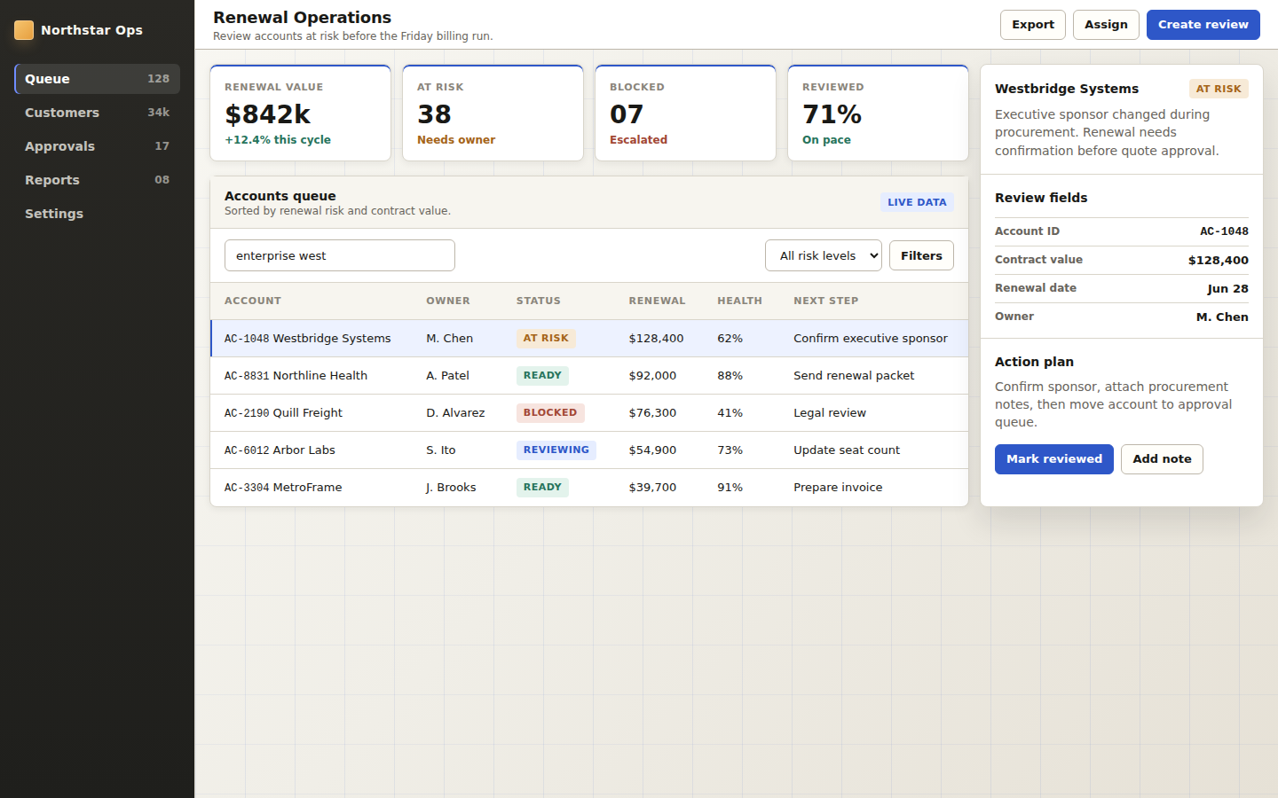Click the REVIEWING badge for Arbor Labs
The width and height of the screenshot is (1278, 798).
(556, 450)
